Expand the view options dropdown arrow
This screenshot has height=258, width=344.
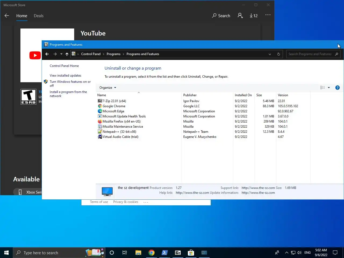[x=329, y=88]
